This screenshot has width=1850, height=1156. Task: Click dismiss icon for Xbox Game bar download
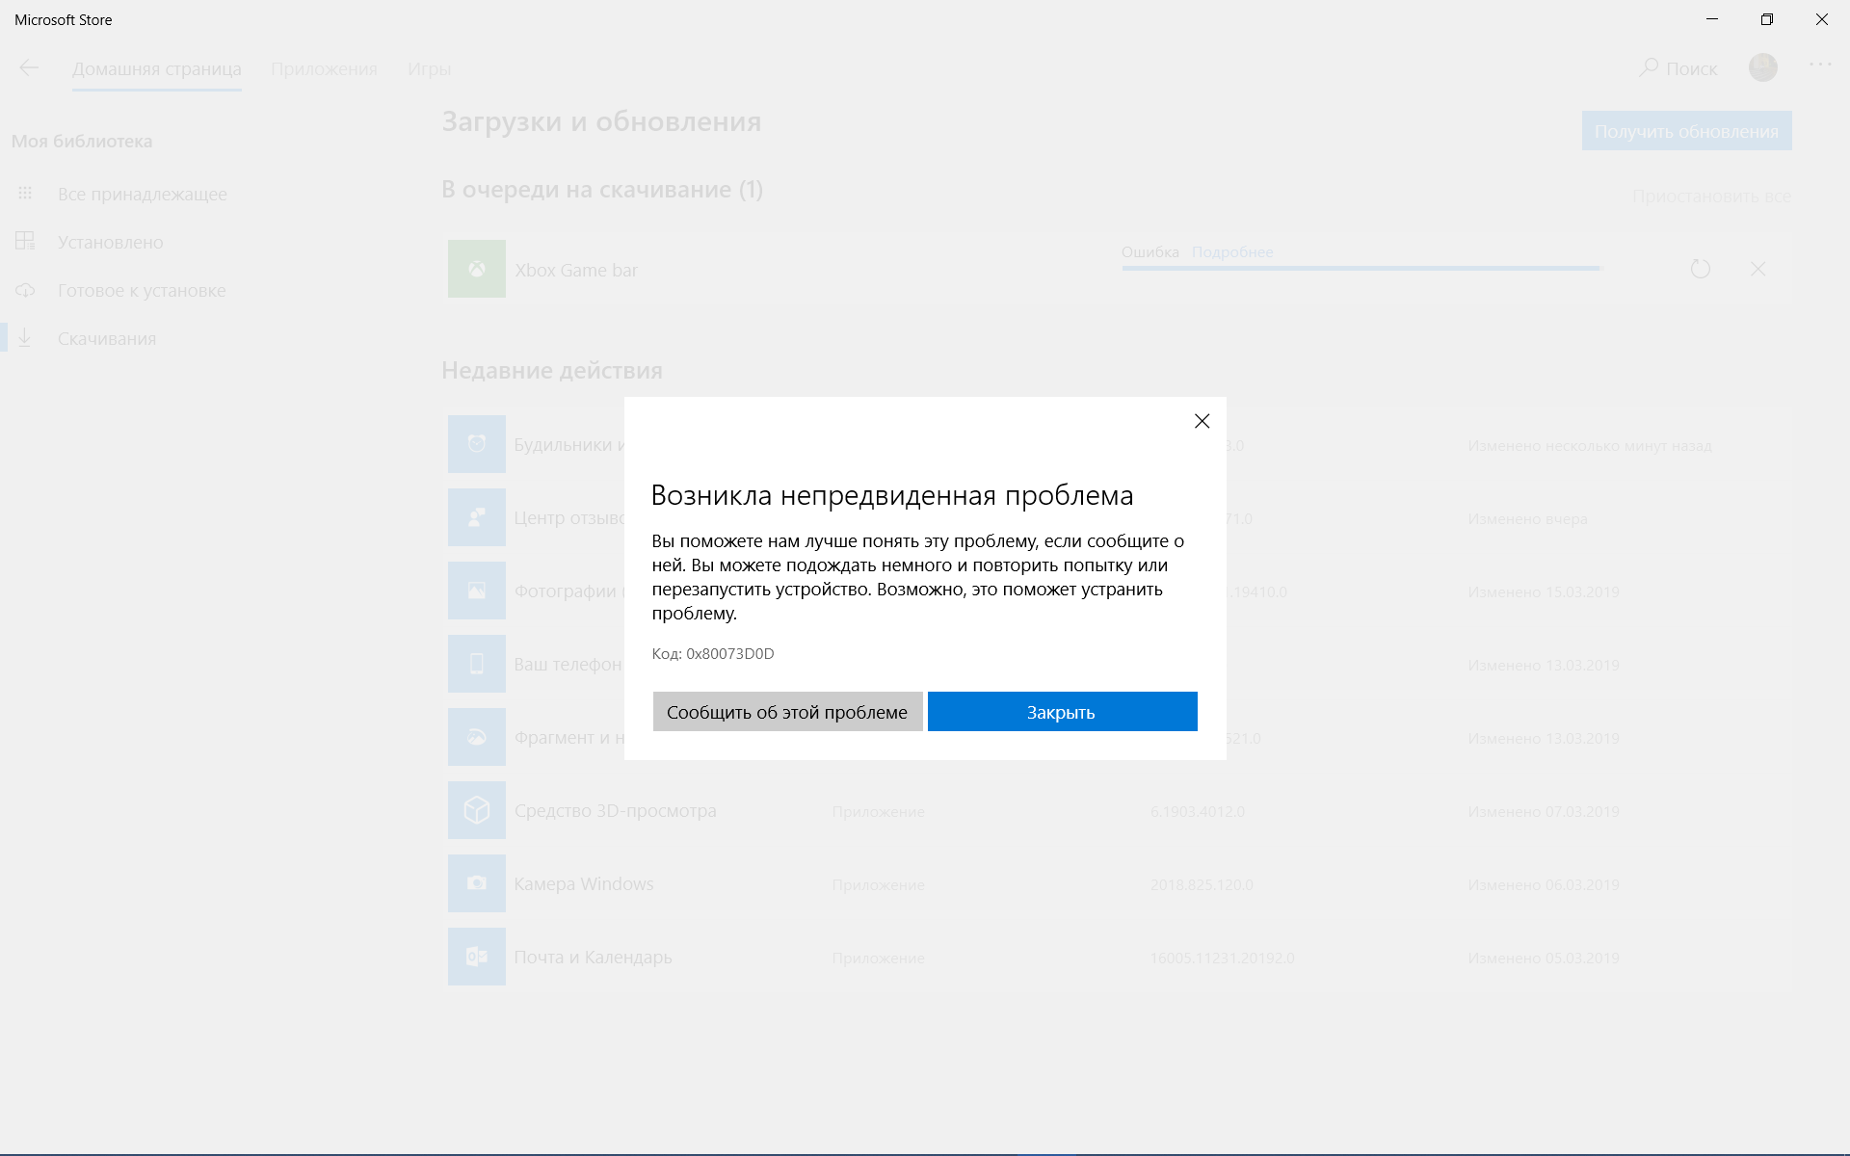1758,269
